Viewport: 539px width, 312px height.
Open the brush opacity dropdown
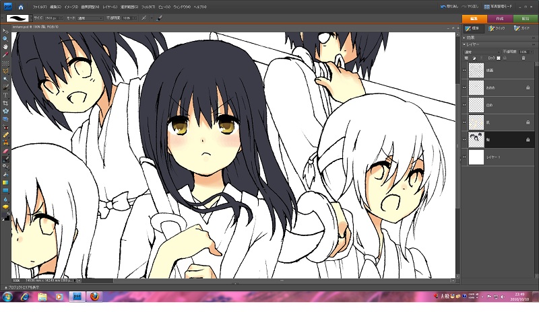134,18
